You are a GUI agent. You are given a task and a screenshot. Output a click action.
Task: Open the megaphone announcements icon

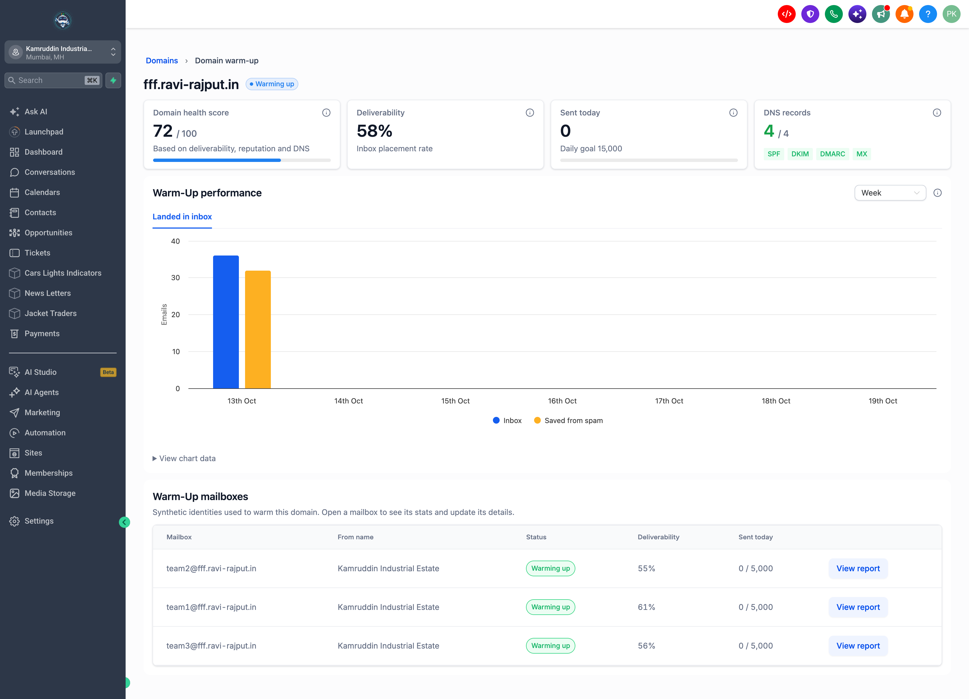point(881,14)
